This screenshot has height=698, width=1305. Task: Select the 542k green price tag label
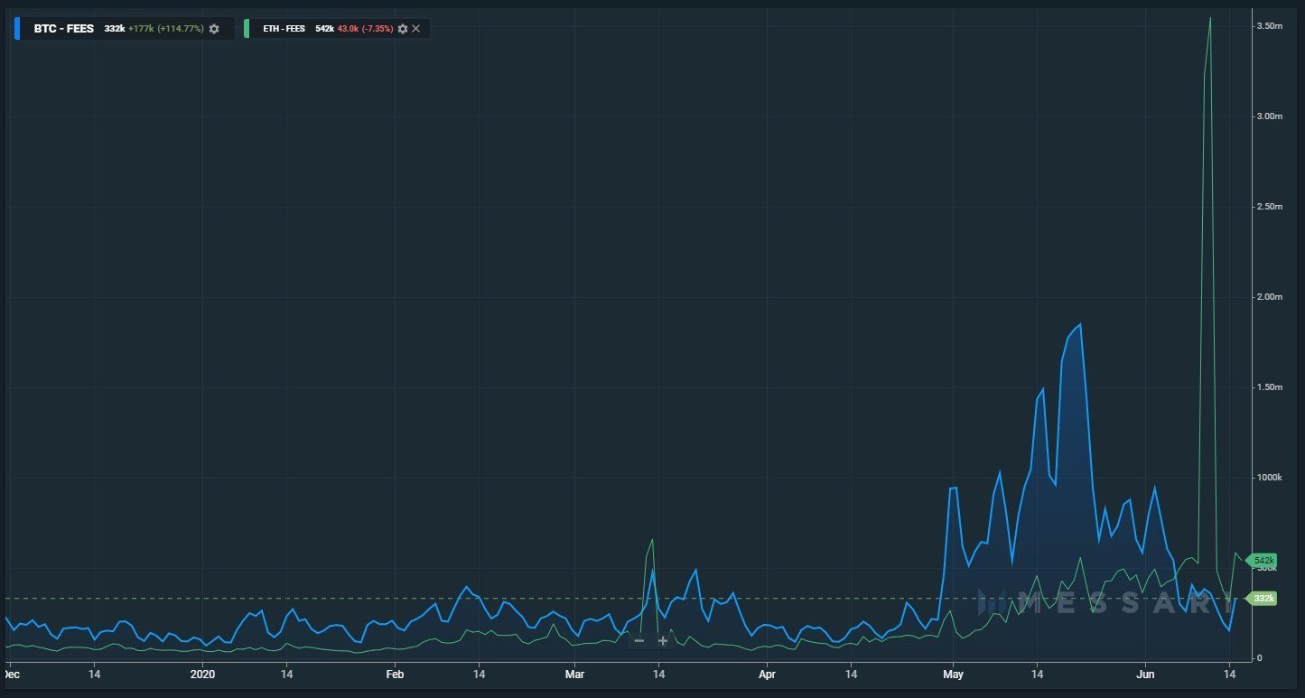coord(1263,560)
